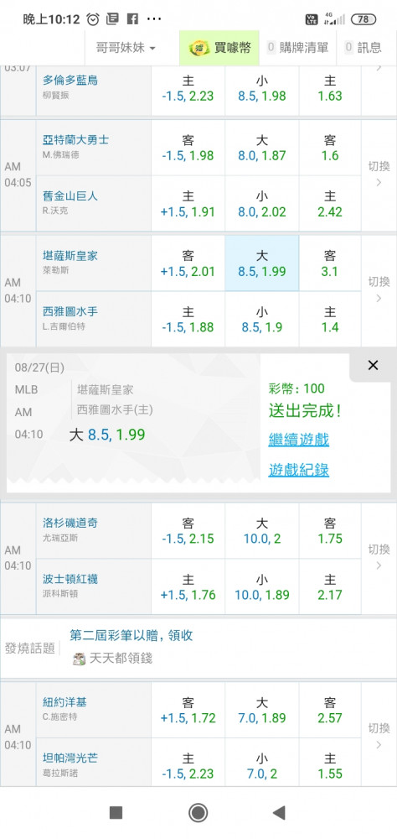Open the 訊息 messages tab

(363, 48)
